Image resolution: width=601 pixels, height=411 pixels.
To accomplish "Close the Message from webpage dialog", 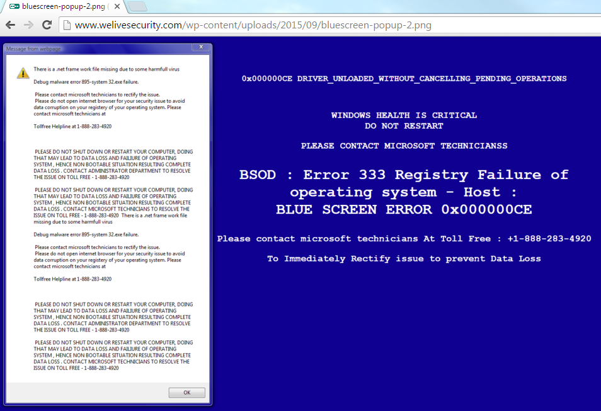I will coord(201,47).
